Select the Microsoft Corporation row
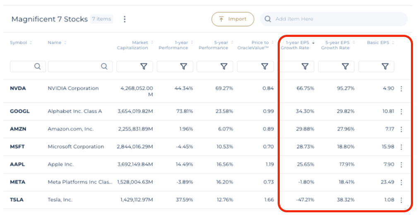420x216 pixels. [76, 147]
